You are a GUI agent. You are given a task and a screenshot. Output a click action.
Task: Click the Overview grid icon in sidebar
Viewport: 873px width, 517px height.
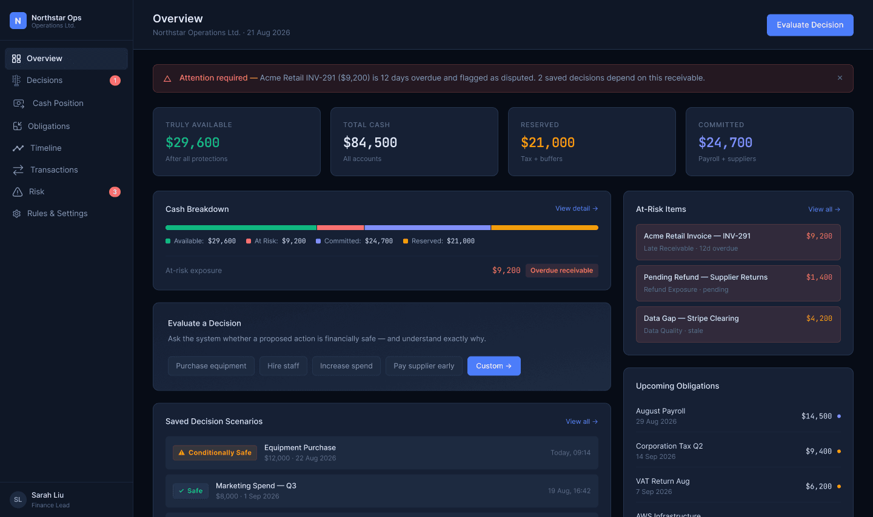(16, 59)
